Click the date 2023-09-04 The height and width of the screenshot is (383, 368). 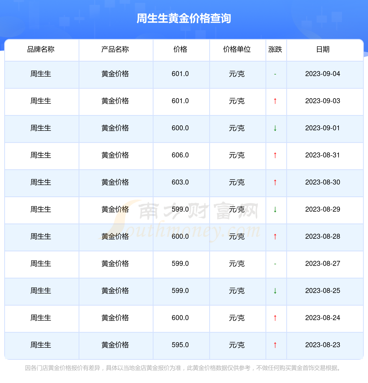point(323,74)
